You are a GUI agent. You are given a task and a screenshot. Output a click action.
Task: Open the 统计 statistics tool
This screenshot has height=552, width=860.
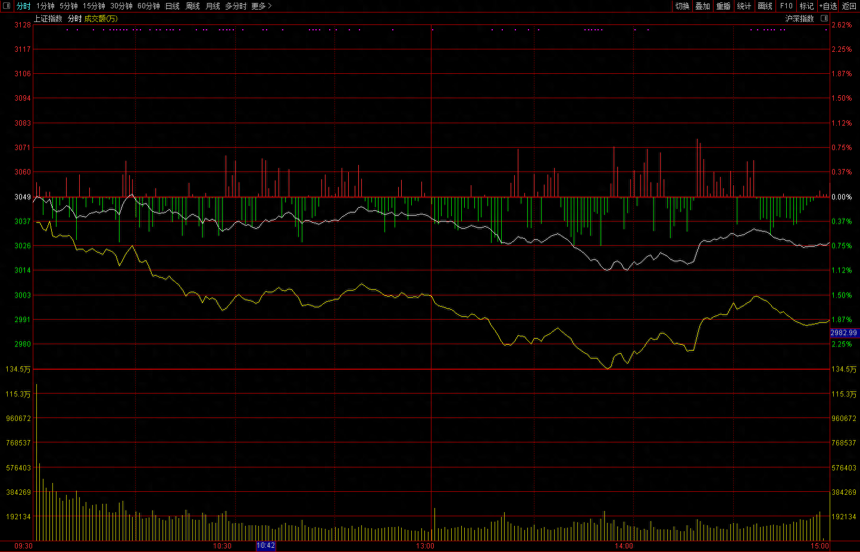[744, 6]
